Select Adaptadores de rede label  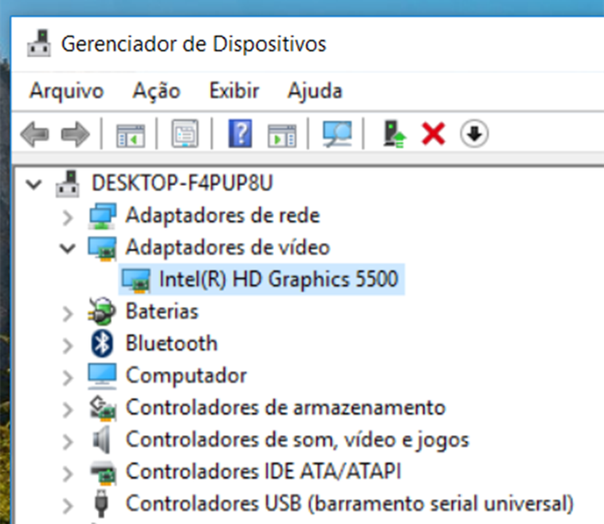[x=223, y=215]
